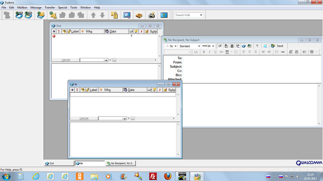Click the horizontal scrollbar thumb in In window
This screenshot has width=323, height=181.
[133, 119]
